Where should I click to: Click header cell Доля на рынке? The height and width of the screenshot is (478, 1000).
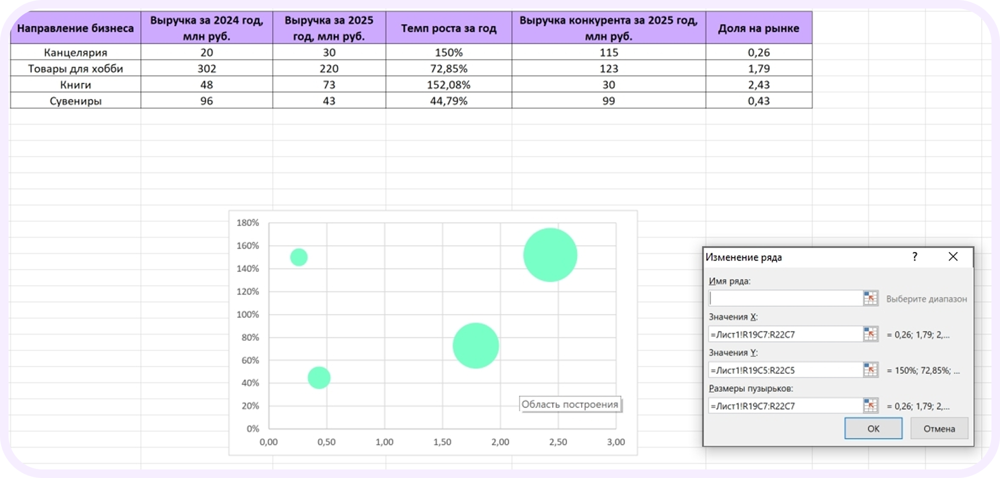pyautogui.click(x=758, y=28)
